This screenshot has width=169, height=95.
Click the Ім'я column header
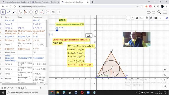[7, 17]
